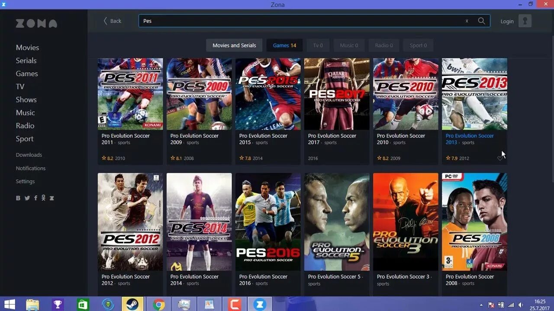Open the PES 2015 cover thumbnail
Viewport: 554px width, 311px height.
(268, 94)
